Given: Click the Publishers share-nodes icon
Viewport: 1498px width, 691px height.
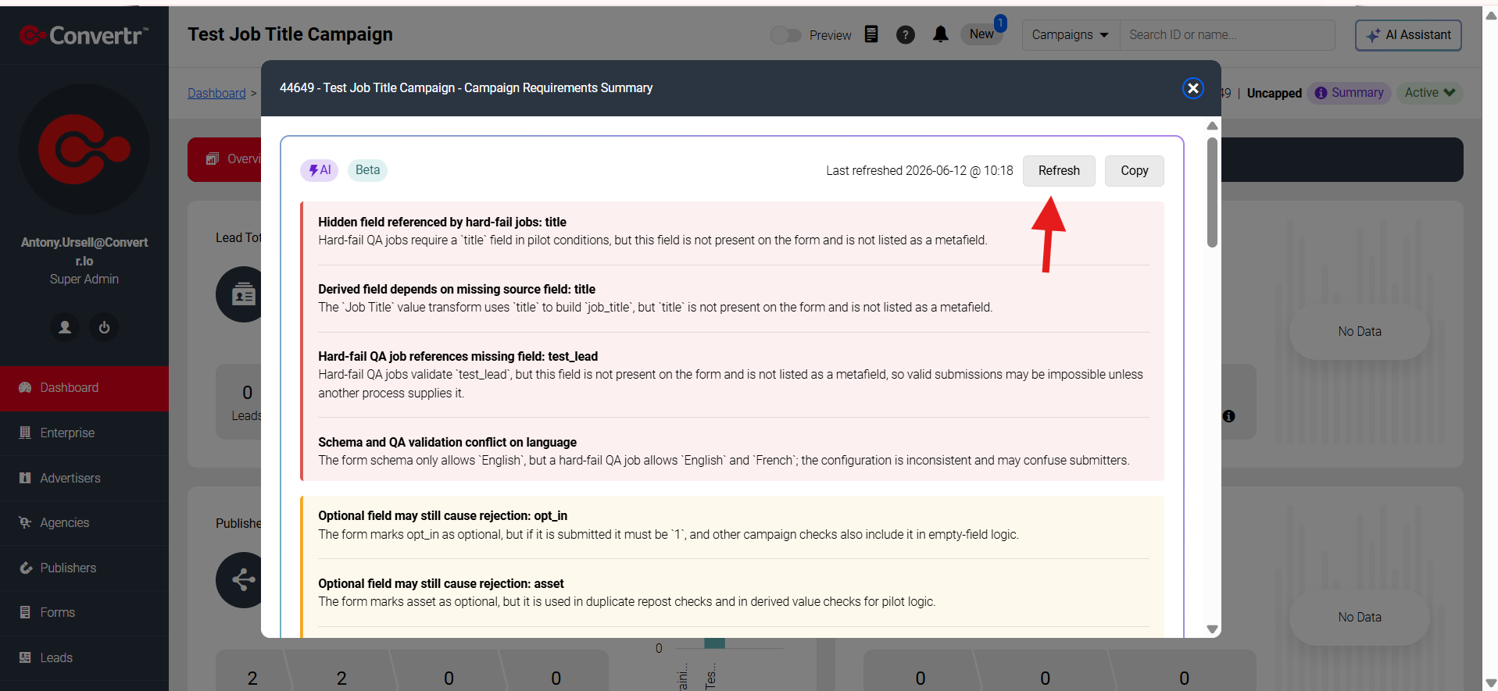Looking at the screenshot, I should pyautogui.click(x=243, y=580).
